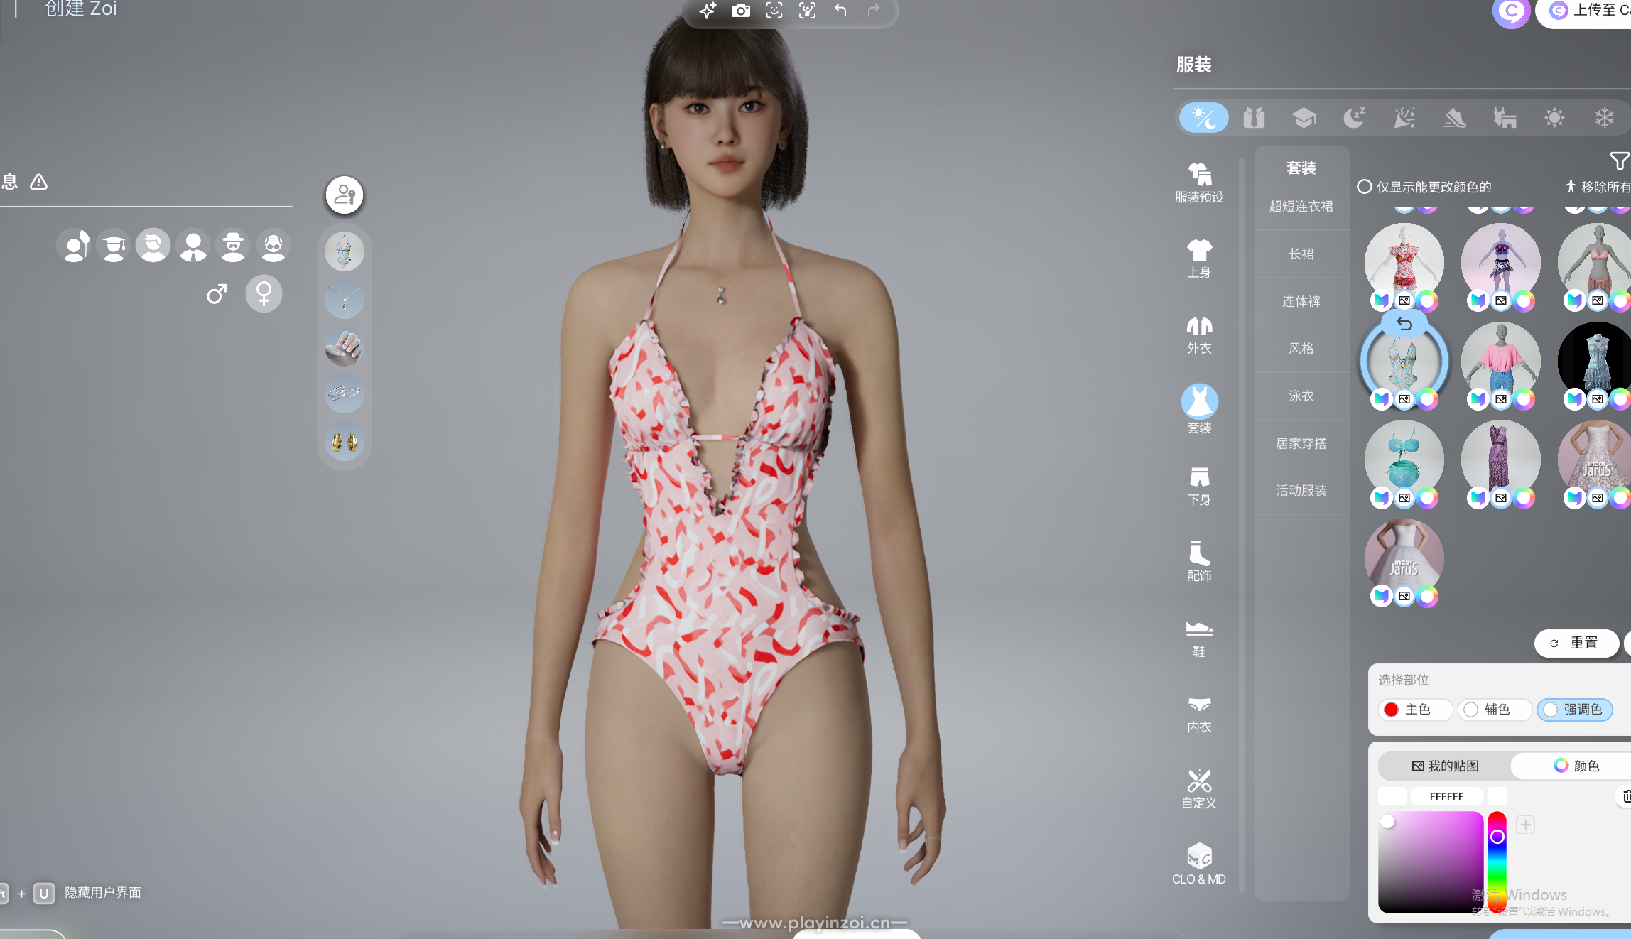
Task: Switch to the 我的贴图 tab
Action: tap(1445, 766)
